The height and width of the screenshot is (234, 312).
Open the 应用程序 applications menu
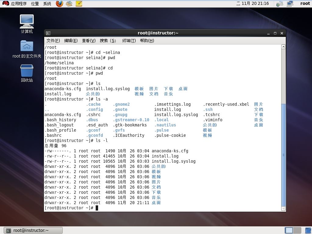pyautogui.click(x=19, y=4)
